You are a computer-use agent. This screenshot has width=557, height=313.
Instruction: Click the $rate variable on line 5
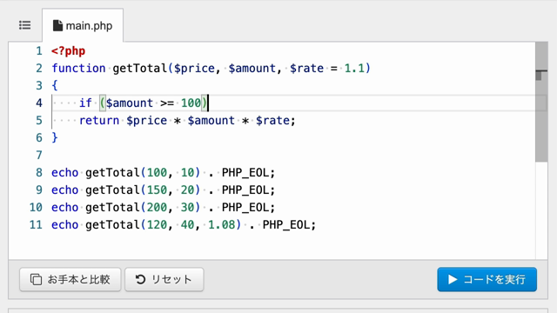(x=272, y=121)
